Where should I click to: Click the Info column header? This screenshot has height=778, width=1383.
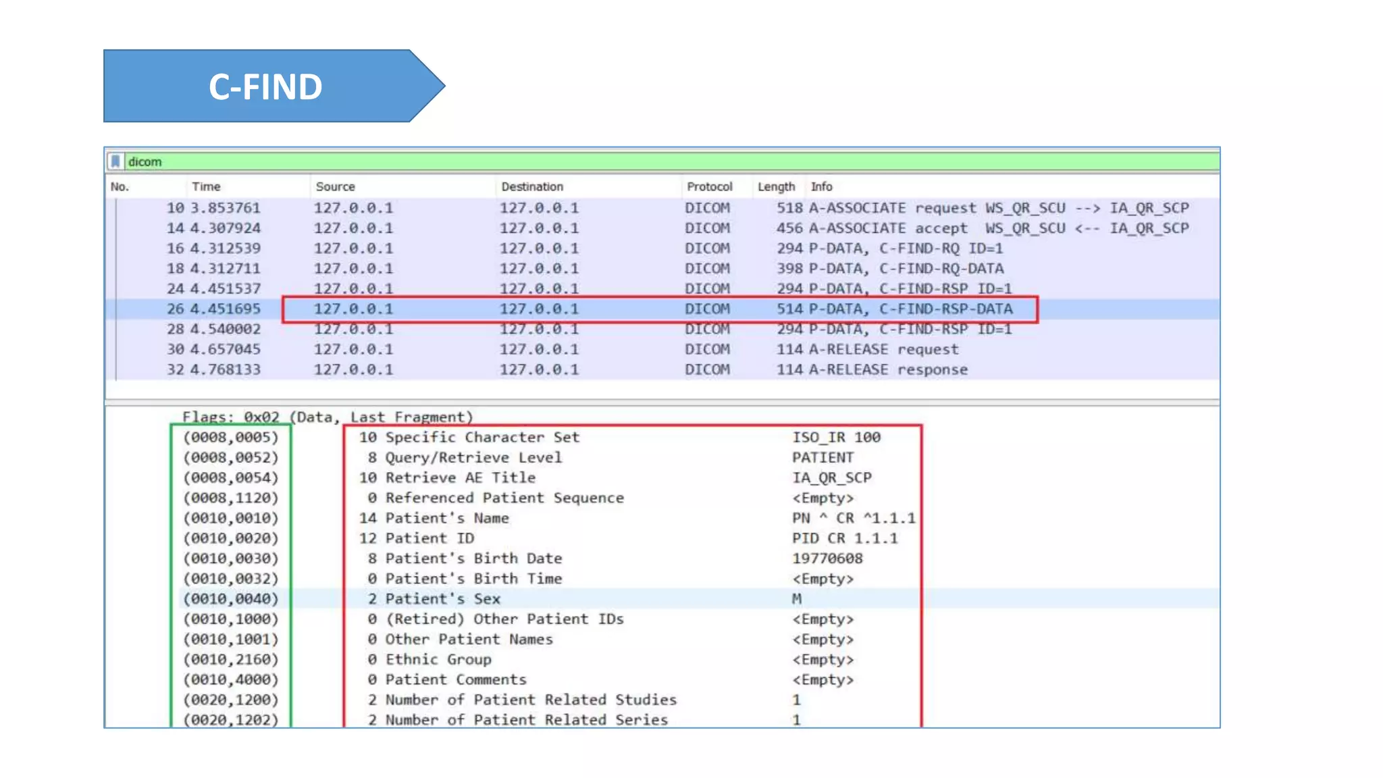point(821,186)
